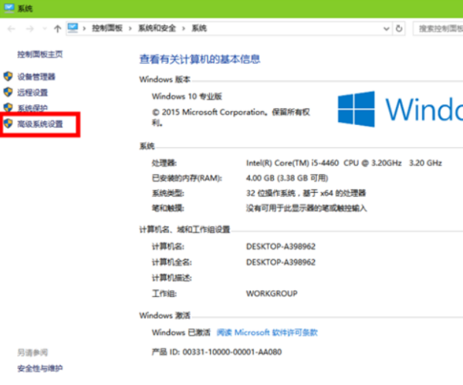The height and width of the screenshot is (385, 463).
Task: Expand chevron after 控制面板 breadcrumb
Action: [130, 29]
